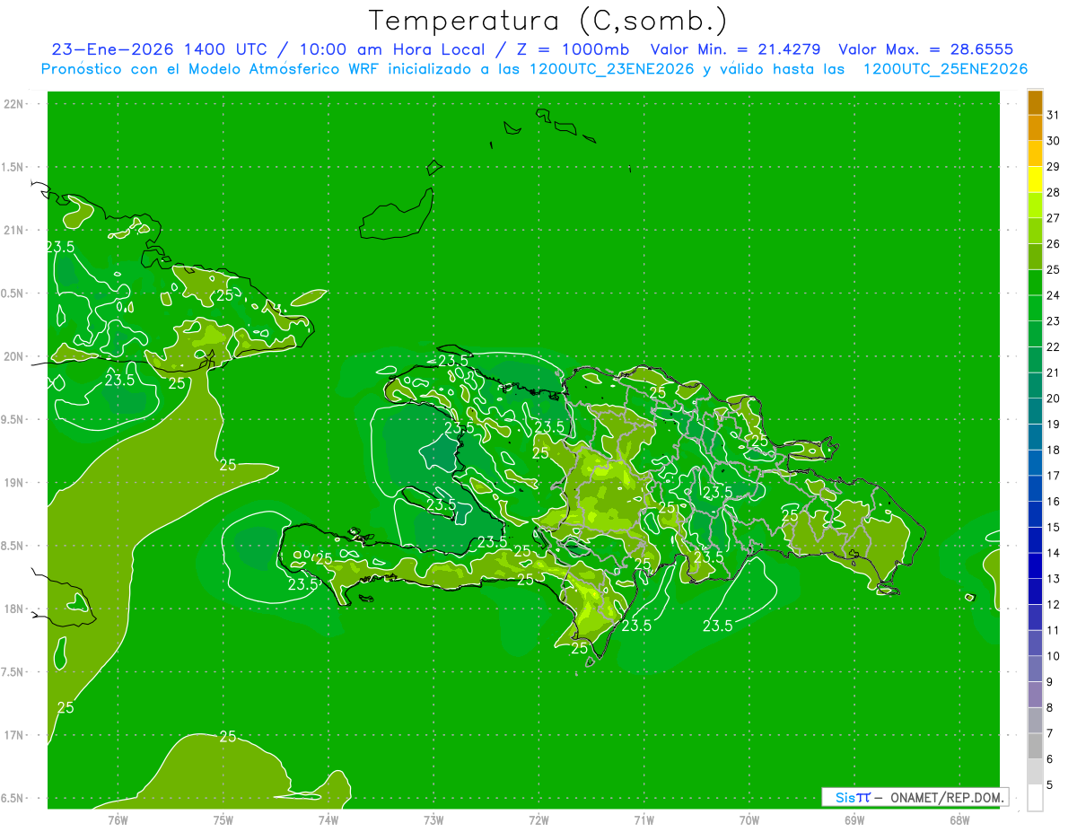Click the ONAMET/REP.DOM. credit label
Screen dimensions: 1077x832
pyautogui.click(x=947, y=797)
